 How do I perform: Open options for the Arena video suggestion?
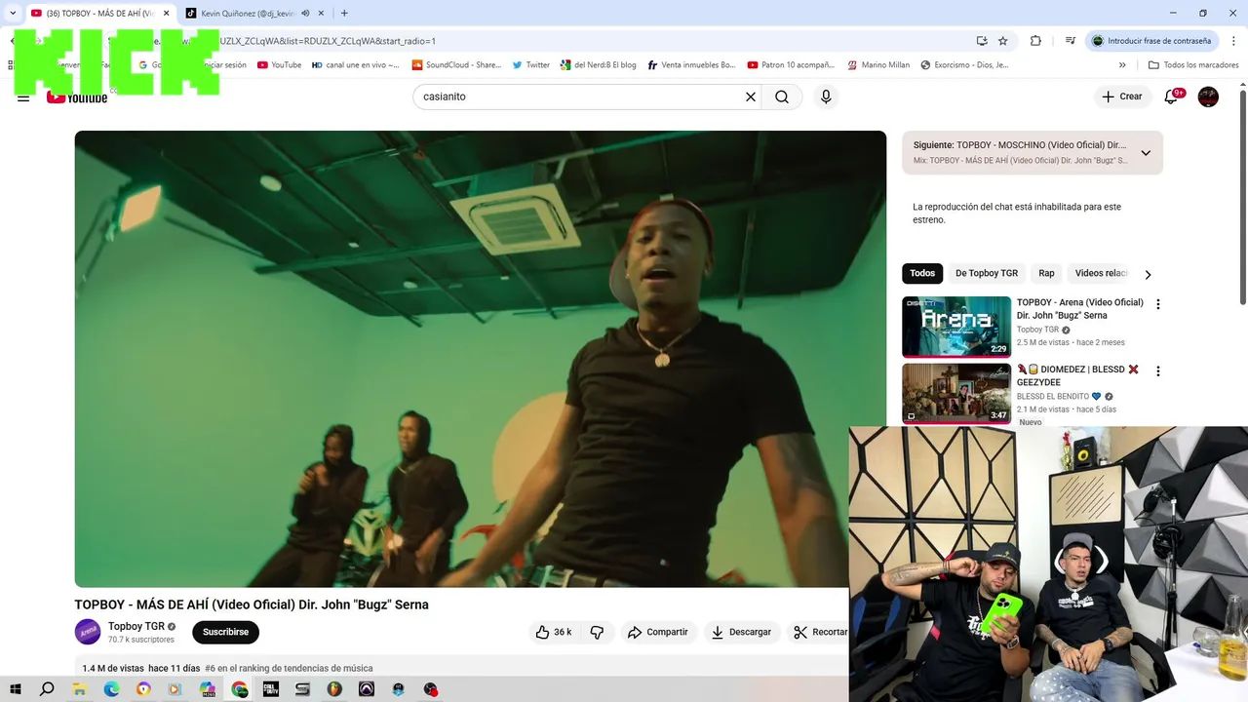[x=1158, y=304]
